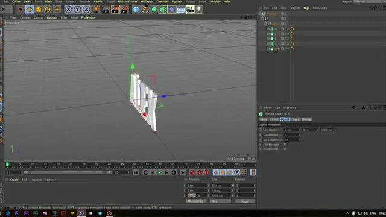Add a light object

point(199,10)
